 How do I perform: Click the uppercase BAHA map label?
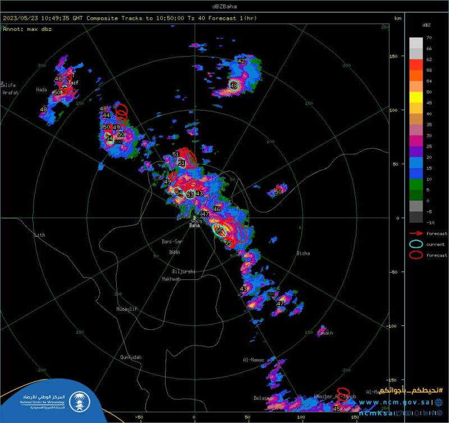coord(175,252)
